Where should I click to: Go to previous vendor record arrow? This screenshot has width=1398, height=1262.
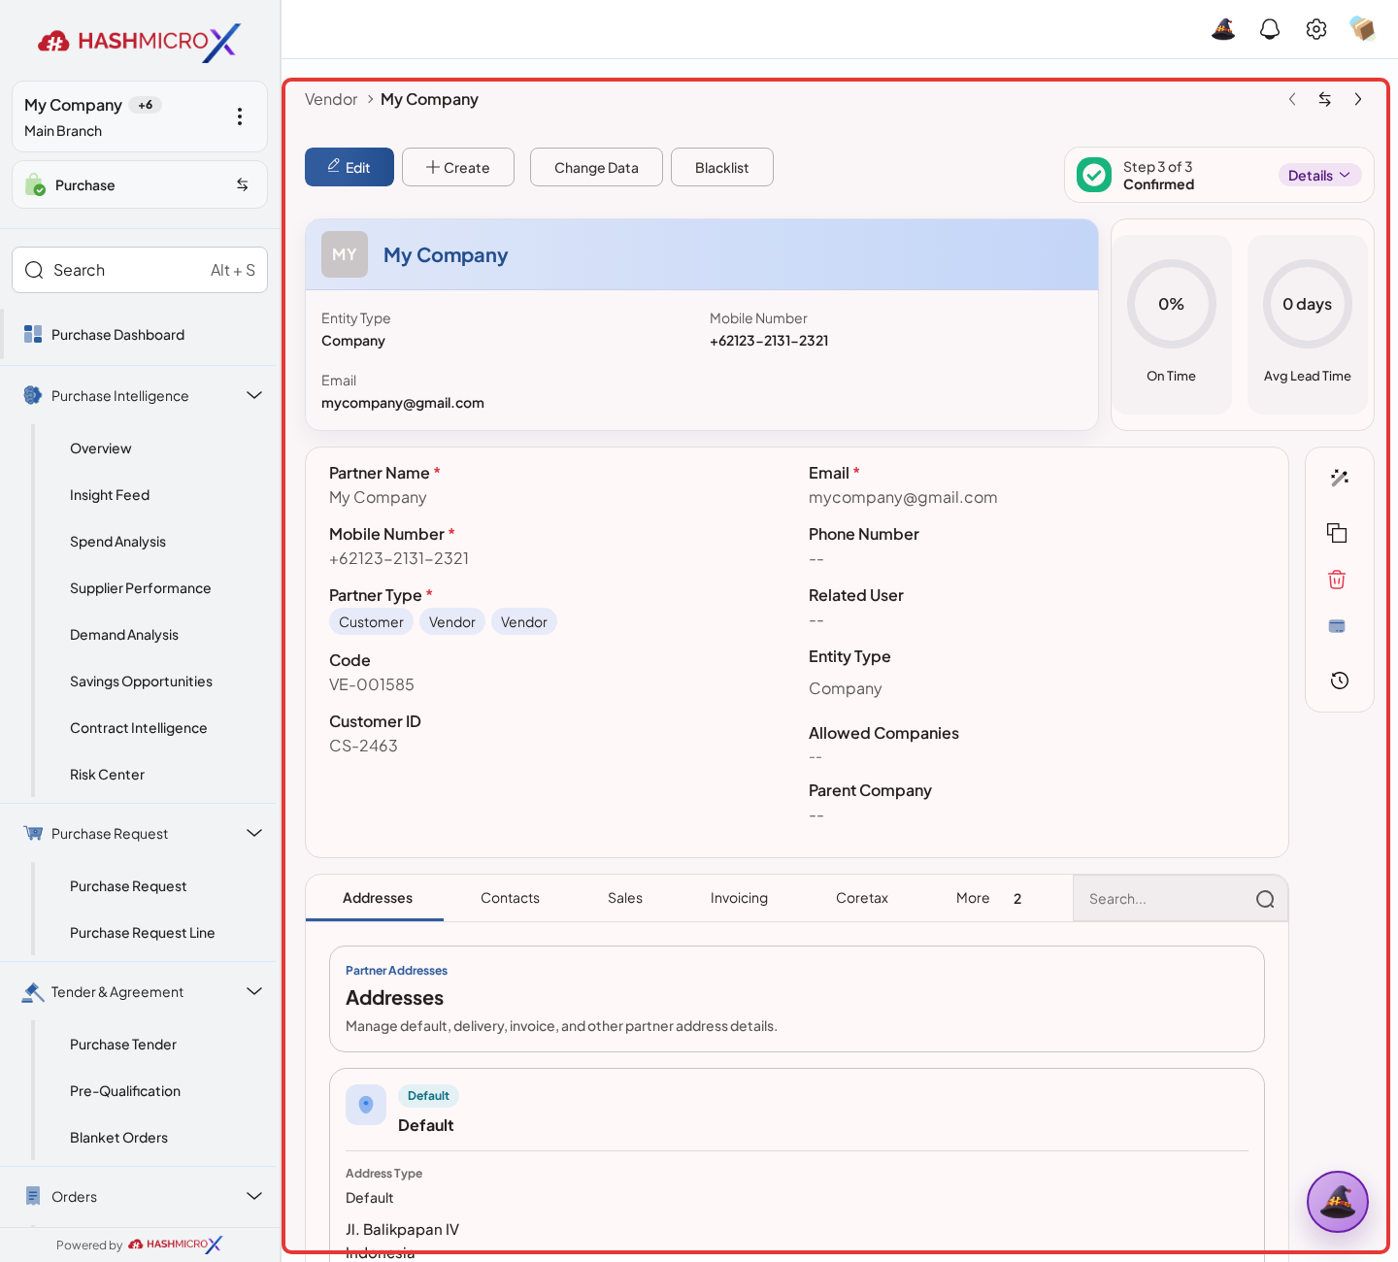pyautogui.click(x=1292, y=99)
